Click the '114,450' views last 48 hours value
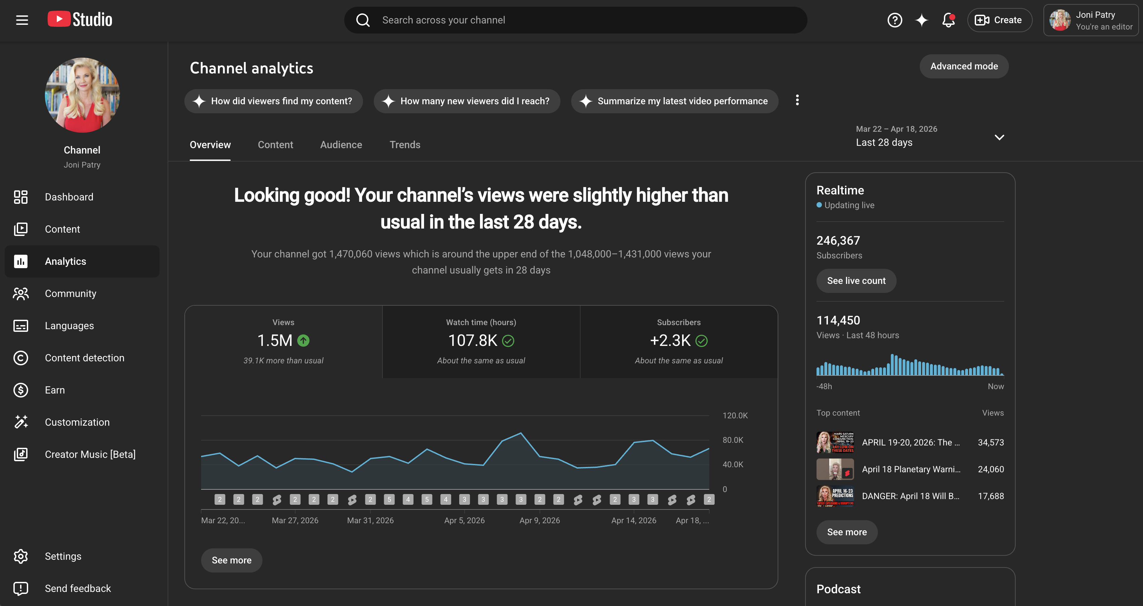This screenshot has height=606, width=1143. click(838, 320)
